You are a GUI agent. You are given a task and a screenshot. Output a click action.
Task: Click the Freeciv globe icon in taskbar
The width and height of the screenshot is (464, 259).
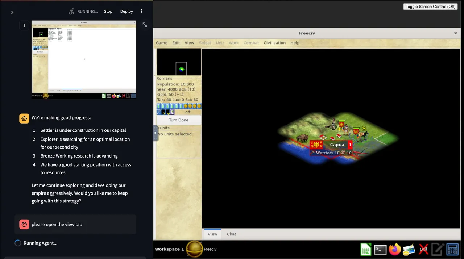click(x=194, y=249)
